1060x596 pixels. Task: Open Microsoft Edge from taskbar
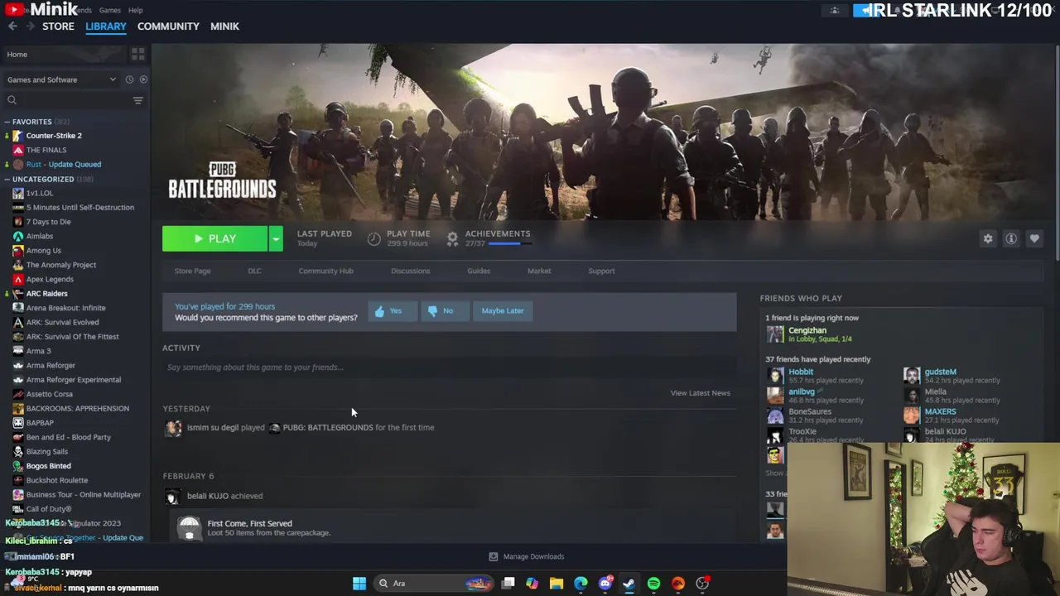click(x=581, y=584)
